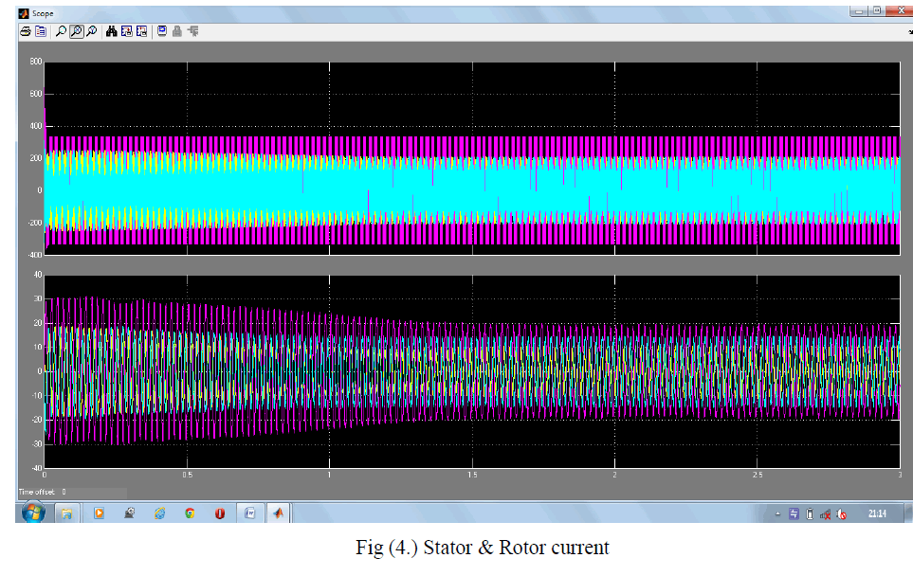Click Save current axes settings icon
This screenshot has height=576, width=913.
tap(126, 31)
